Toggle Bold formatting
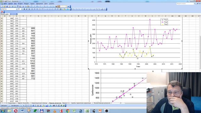The width and height of the screenshot is (201, 113). pyautogui.click(x=24, y=9)
